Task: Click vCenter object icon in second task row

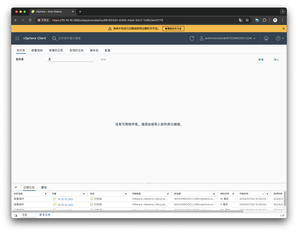Action: tap(54, 205)
